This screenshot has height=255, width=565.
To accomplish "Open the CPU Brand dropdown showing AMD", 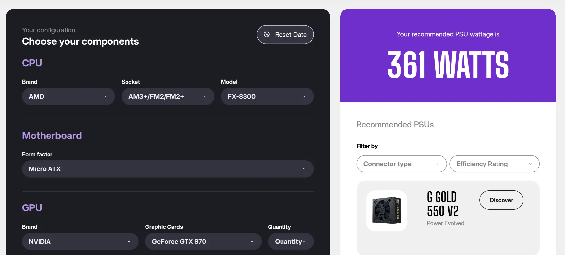I will [x=68, y=96].
